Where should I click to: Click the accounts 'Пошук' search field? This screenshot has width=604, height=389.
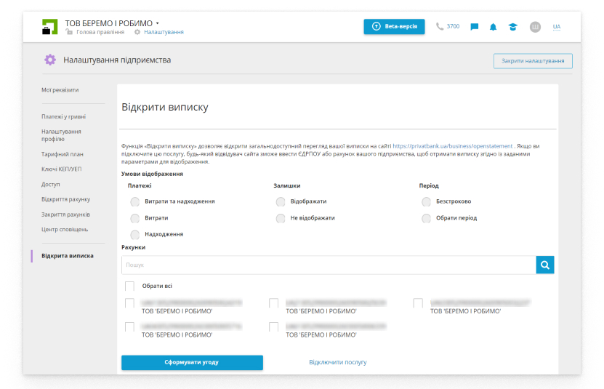tap(329, 265)
